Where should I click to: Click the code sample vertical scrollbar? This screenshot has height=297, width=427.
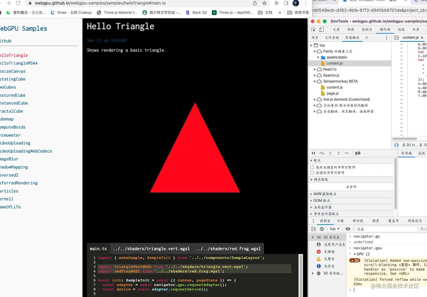click(x=301, y=276)
